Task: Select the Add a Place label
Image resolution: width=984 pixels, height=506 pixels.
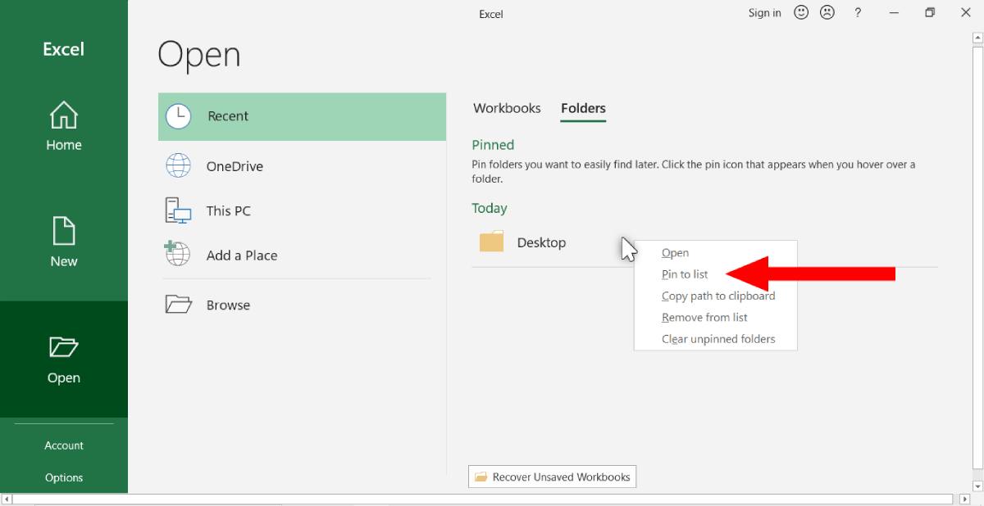Action: pos(242,255)
